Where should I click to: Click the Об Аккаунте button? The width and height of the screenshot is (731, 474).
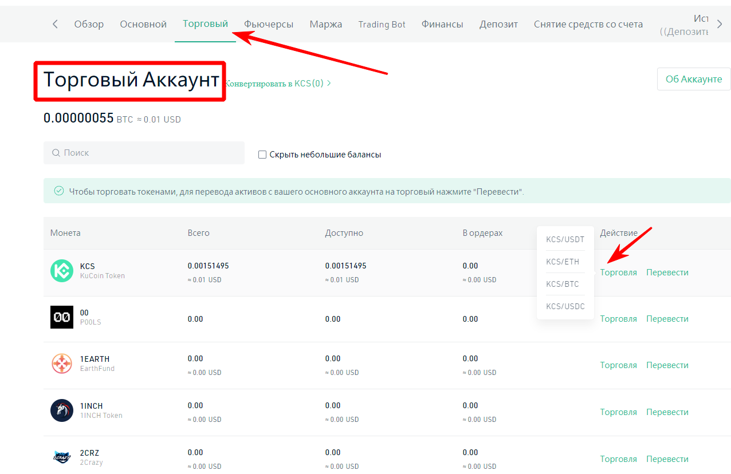pos(693,79)
